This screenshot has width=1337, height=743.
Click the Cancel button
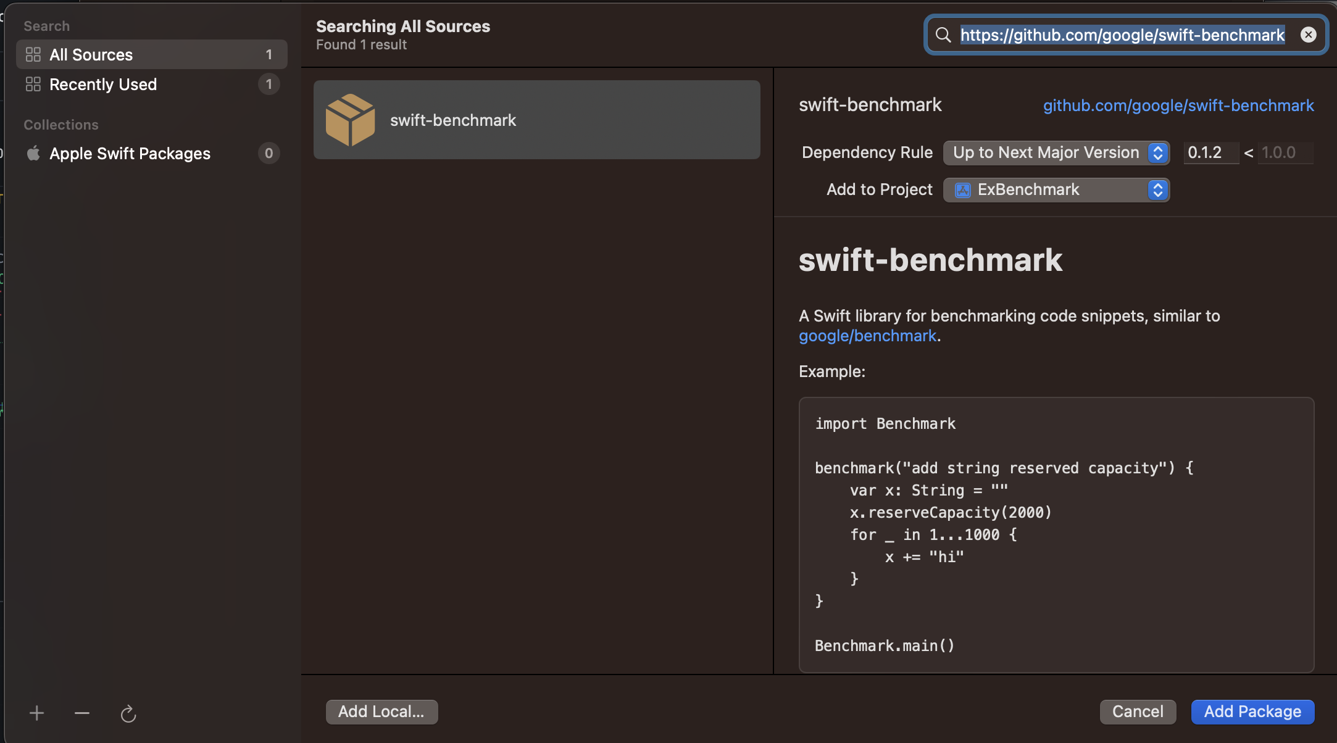pos(1137,712)
